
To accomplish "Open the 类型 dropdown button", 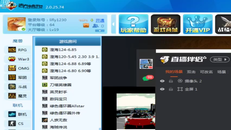I will (x=220, y=60).
